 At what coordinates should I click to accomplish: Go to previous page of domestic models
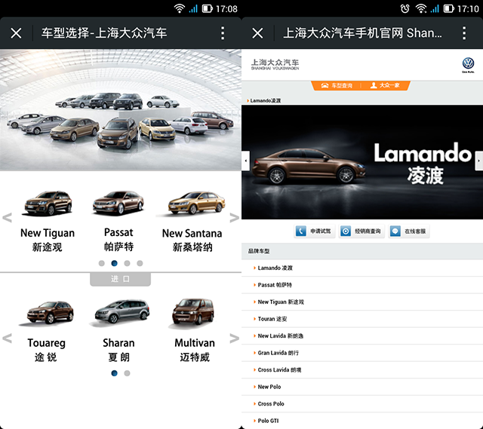(x=7, y=218)
